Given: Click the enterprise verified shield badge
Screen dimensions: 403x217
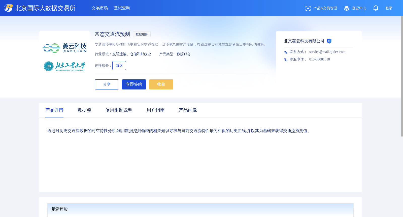Looking at the screenshot, I should 329,41.
